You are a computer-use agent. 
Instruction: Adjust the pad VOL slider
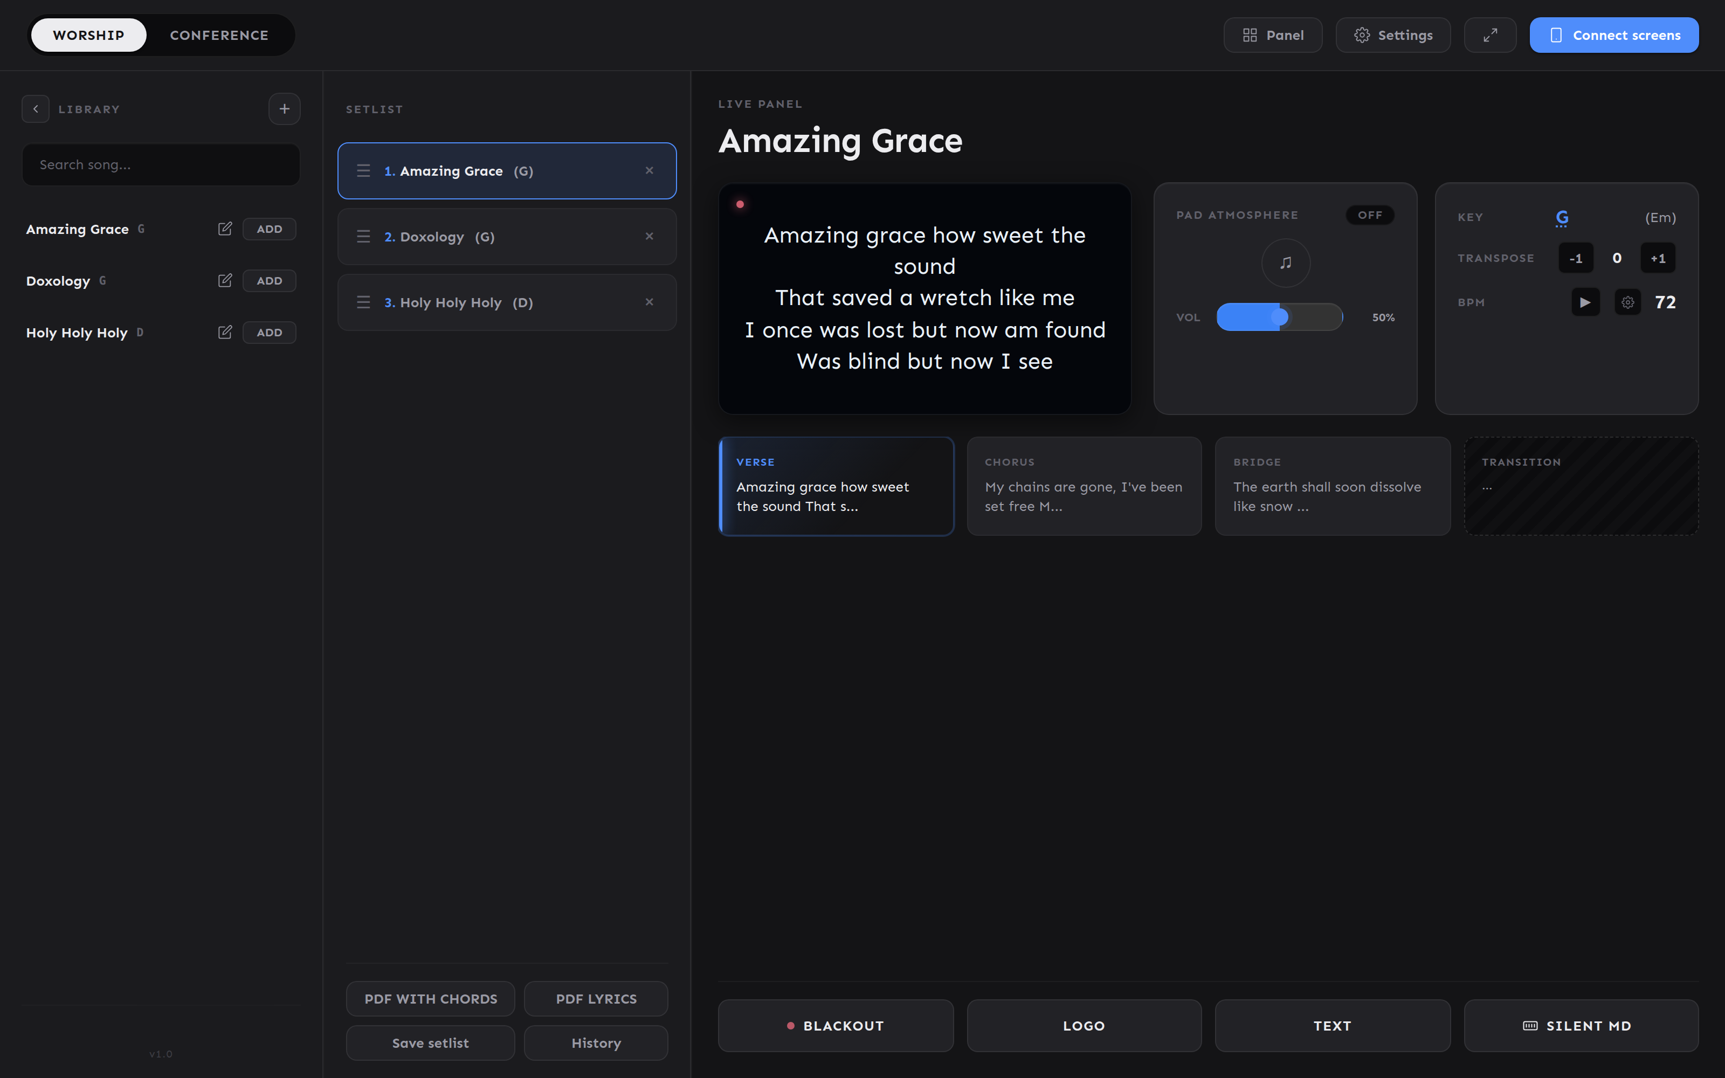pyautogui.click(x=1280, y=316)
